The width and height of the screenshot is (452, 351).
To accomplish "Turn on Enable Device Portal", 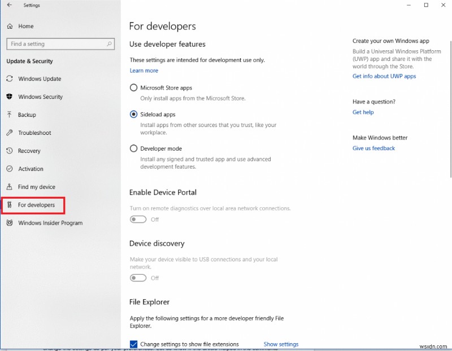I will coord(138,220).
